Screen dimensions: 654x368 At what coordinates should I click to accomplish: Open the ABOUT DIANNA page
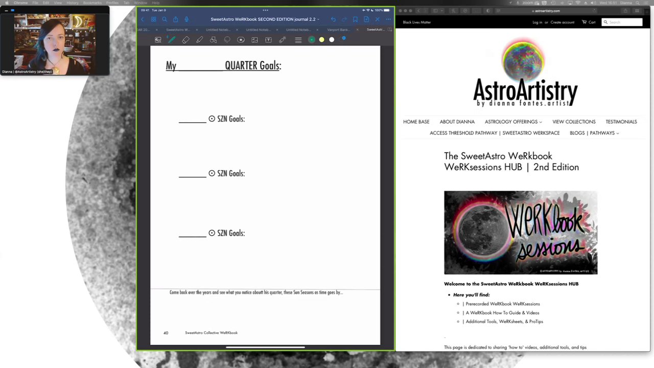tap(457, 122)
